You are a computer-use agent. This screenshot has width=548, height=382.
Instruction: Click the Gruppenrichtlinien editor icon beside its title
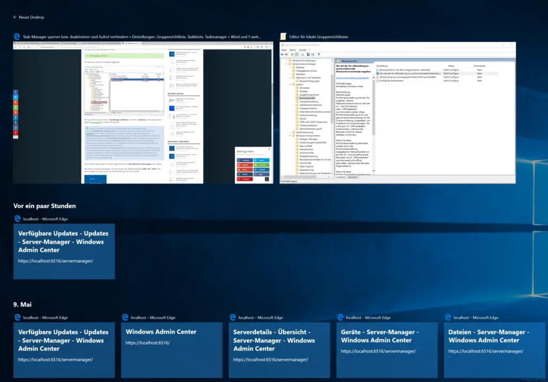click(x=284, y=37)
